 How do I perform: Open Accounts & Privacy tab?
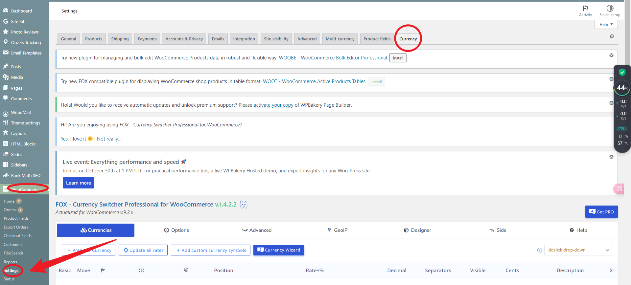184,39
